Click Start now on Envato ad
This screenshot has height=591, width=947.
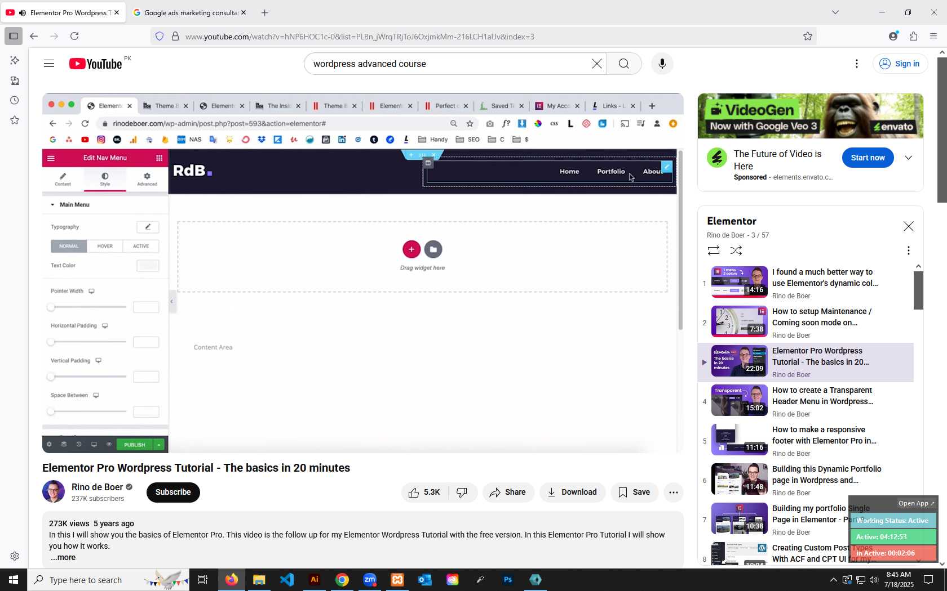click(x=868, y=158)
